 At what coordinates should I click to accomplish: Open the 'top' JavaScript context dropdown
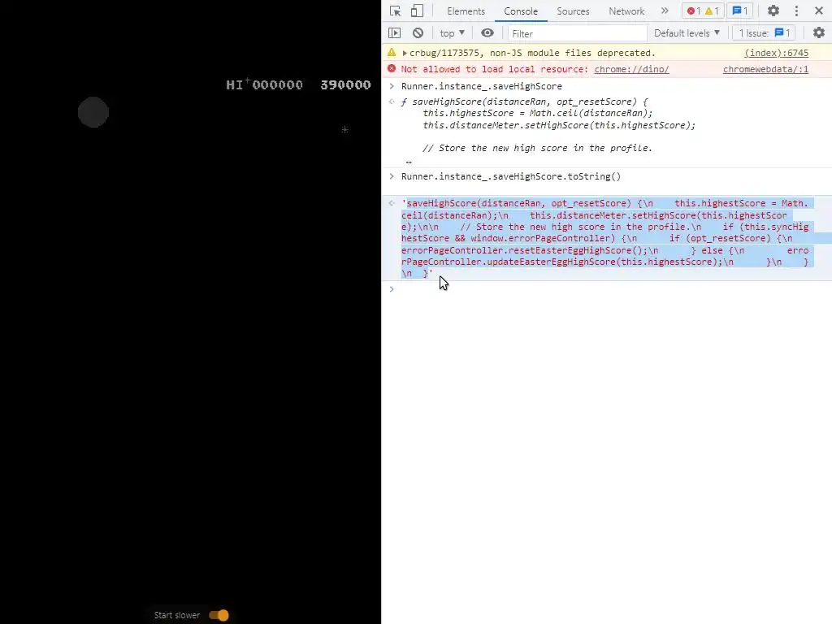[x=452, y=32]
